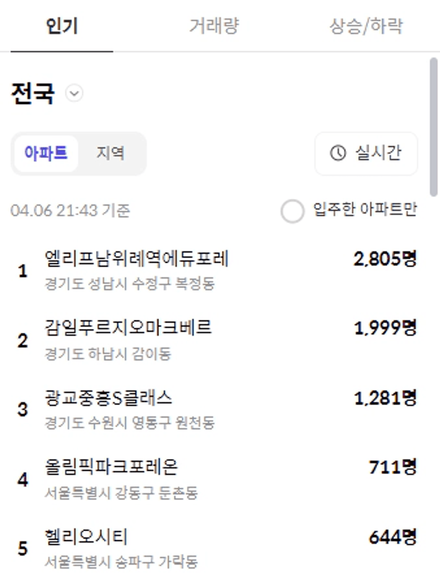Viewport: 440px width, 580px height.
Task: Open the 인기 tab
Action: [x=62, y=26]
